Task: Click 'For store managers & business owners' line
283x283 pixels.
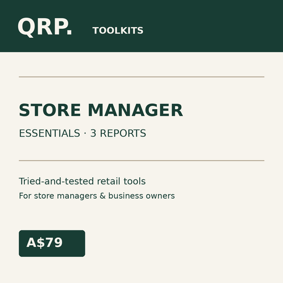Action: [x=97, y=196]
